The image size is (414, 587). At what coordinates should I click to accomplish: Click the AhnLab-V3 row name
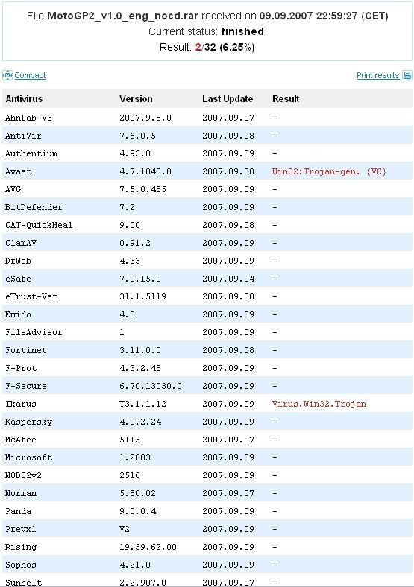point(28,118)
